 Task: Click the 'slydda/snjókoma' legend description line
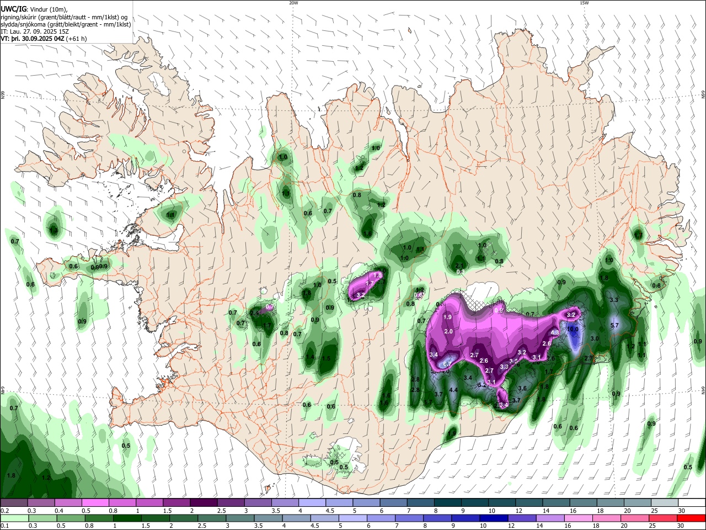[66, 24]
